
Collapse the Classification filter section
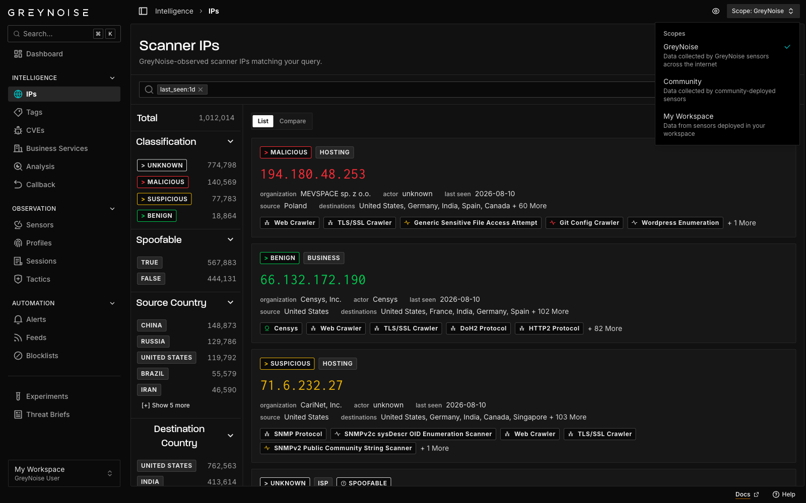231,142
